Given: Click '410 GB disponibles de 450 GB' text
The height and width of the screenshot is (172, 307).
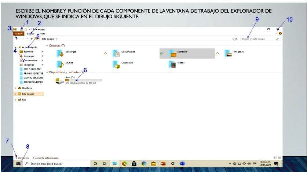Looking at the screenshot, I should [x=81, y=83].
